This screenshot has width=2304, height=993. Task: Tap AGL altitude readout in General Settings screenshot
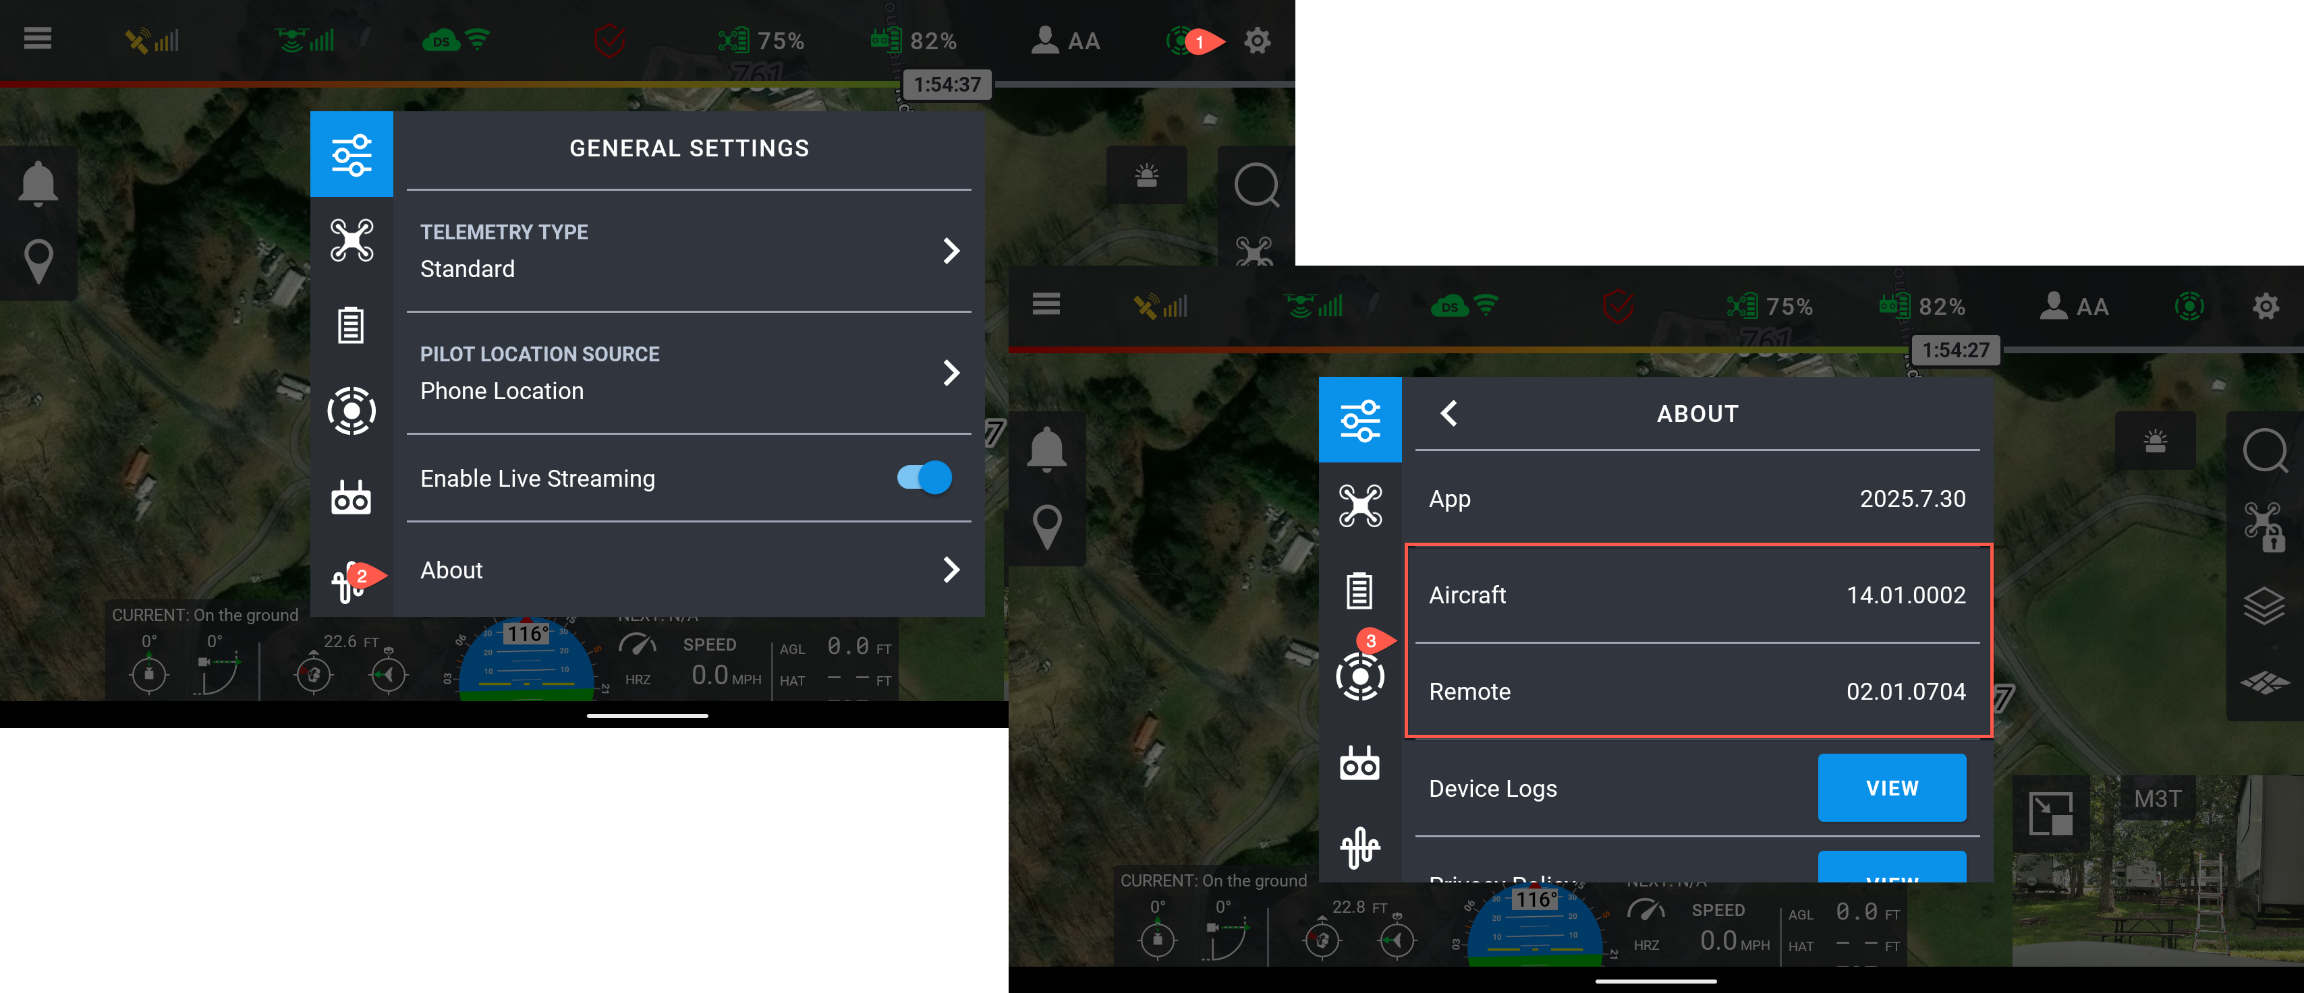pyautogui.click(x=835, y=647)
